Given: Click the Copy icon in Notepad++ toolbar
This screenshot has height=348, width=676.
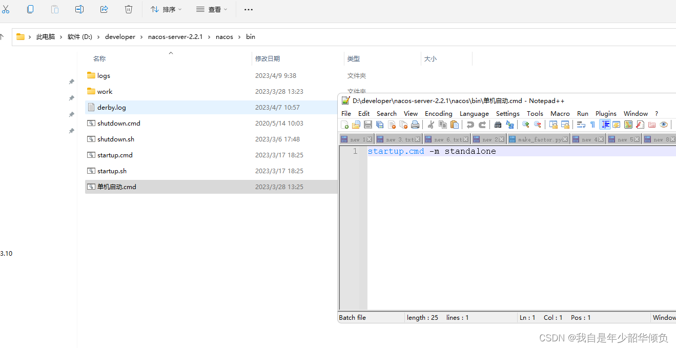Looking at the screenshot, I should [443, 125].
